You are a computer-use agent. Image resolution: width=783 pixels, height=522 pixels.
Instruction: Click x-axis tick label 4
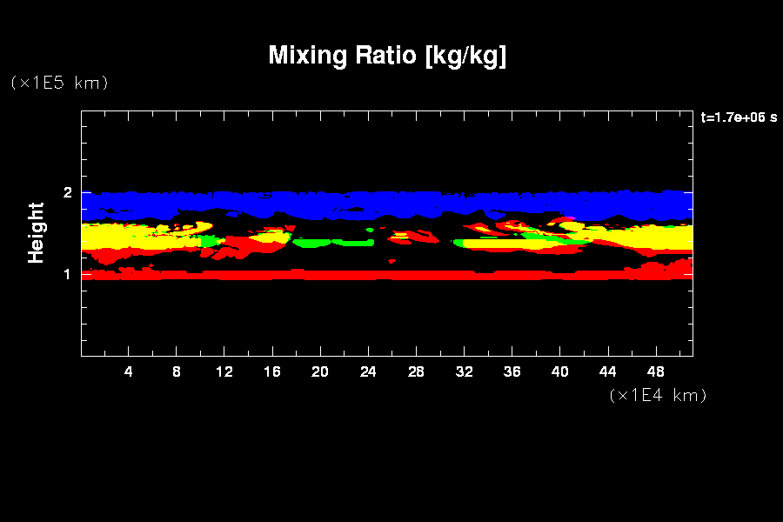click(x=129, y=371)
